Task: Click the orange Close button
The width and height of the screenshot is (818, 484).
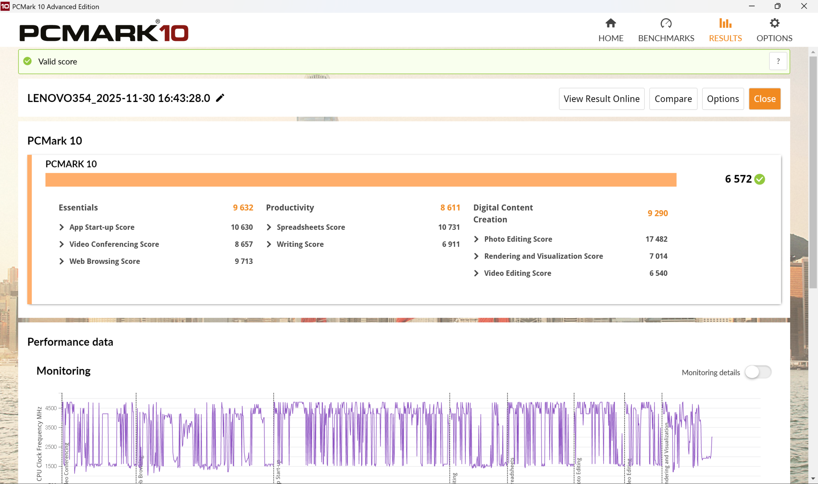Action: pyautogui.click(x=764, y=99)
